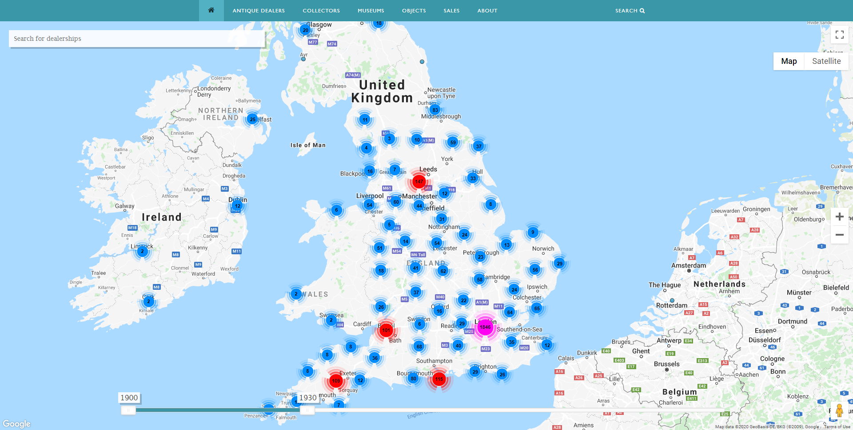The width and height of the screenshot is (853, 430).
Task: Go to the Museums page
Action: point(371,11)
